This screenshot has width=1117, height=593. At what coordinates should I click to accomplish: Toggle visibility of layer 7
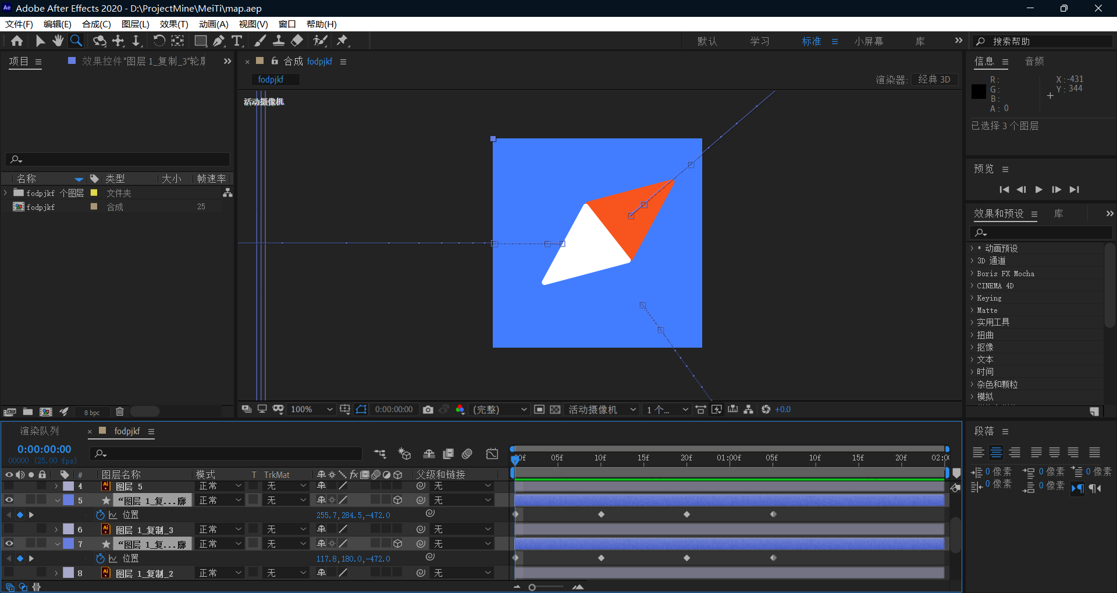pos(9,544)
